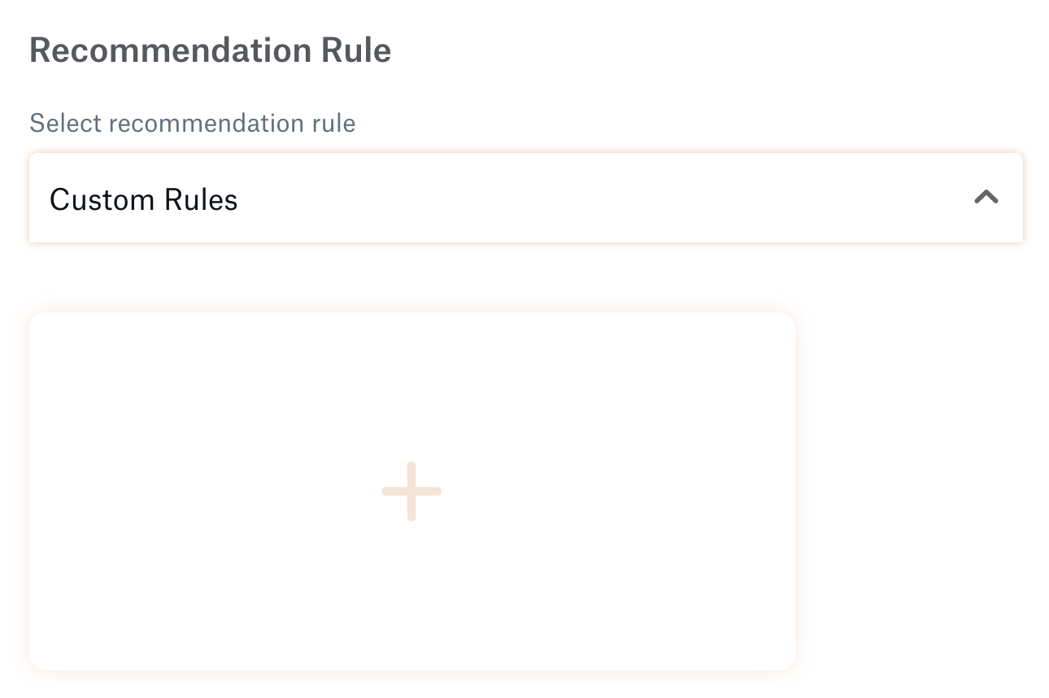Click the currently selected Custom Rules value

pyautogui.click(x=144, y=199)
